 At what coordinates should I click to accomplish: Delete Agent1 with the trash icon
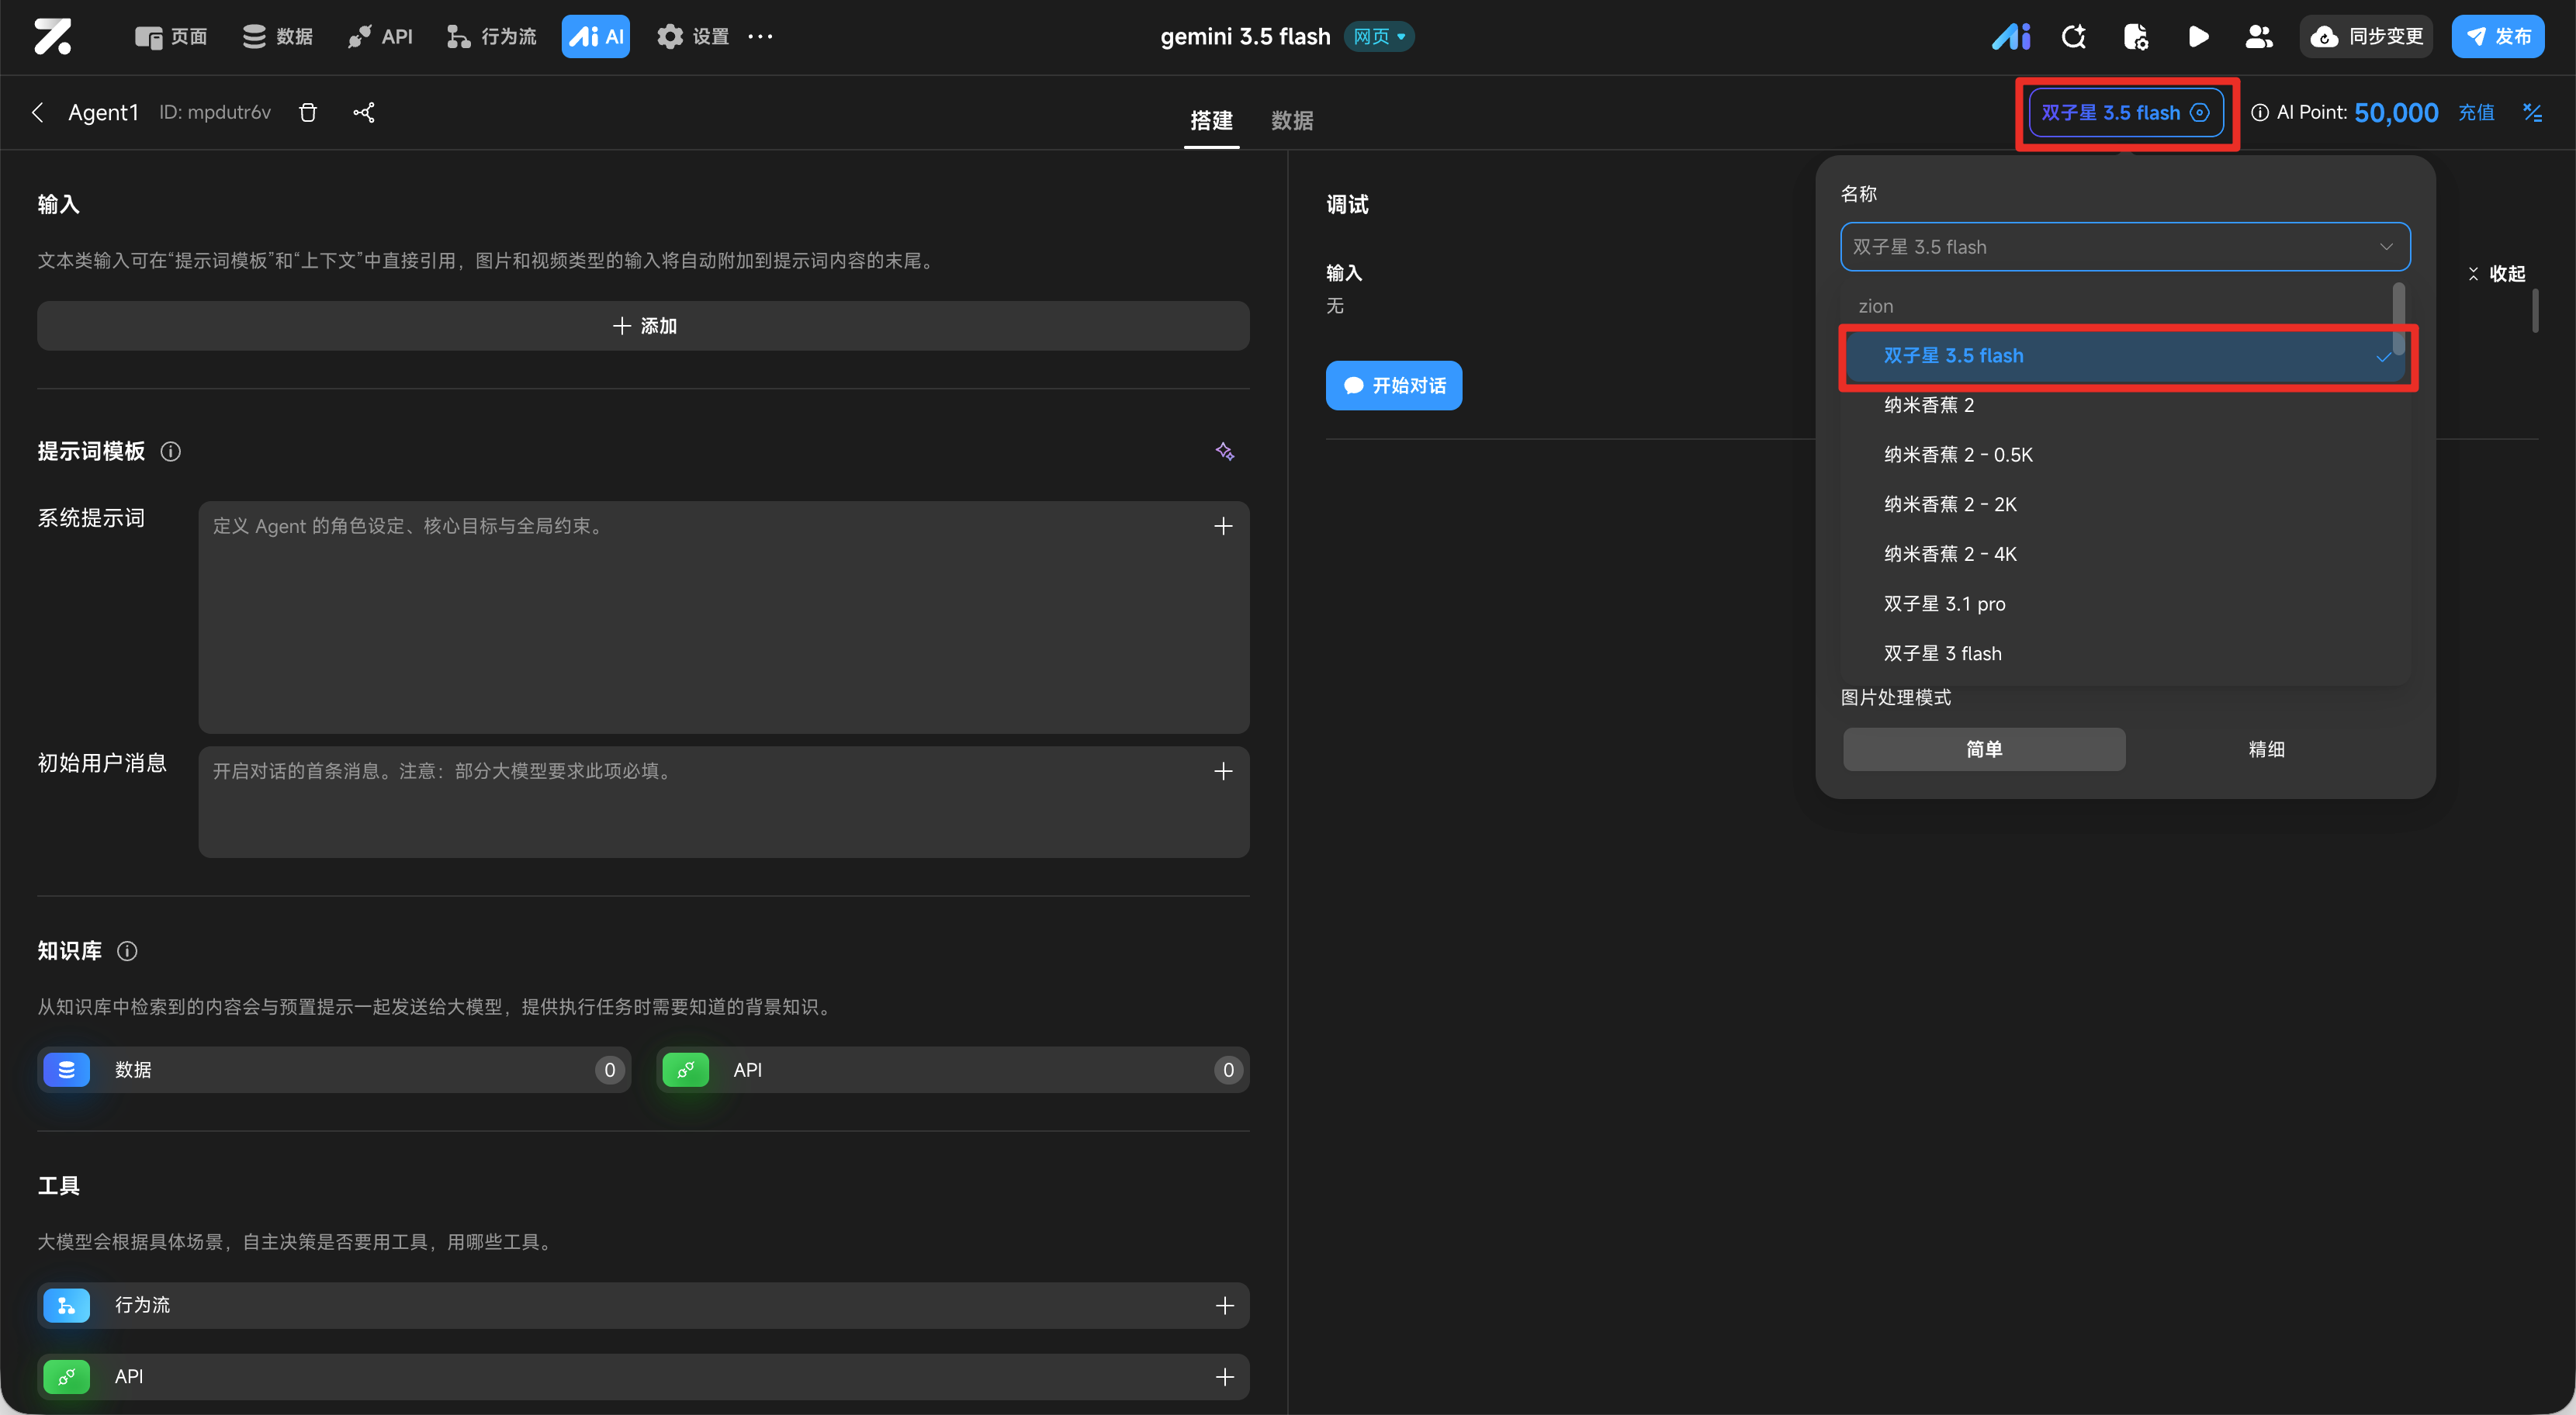point(308,112)
